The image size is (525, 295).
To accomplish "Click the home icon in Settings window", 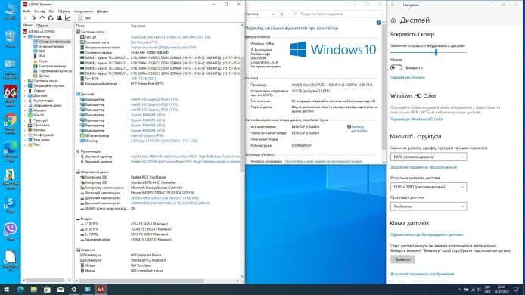I will [393, 20].
